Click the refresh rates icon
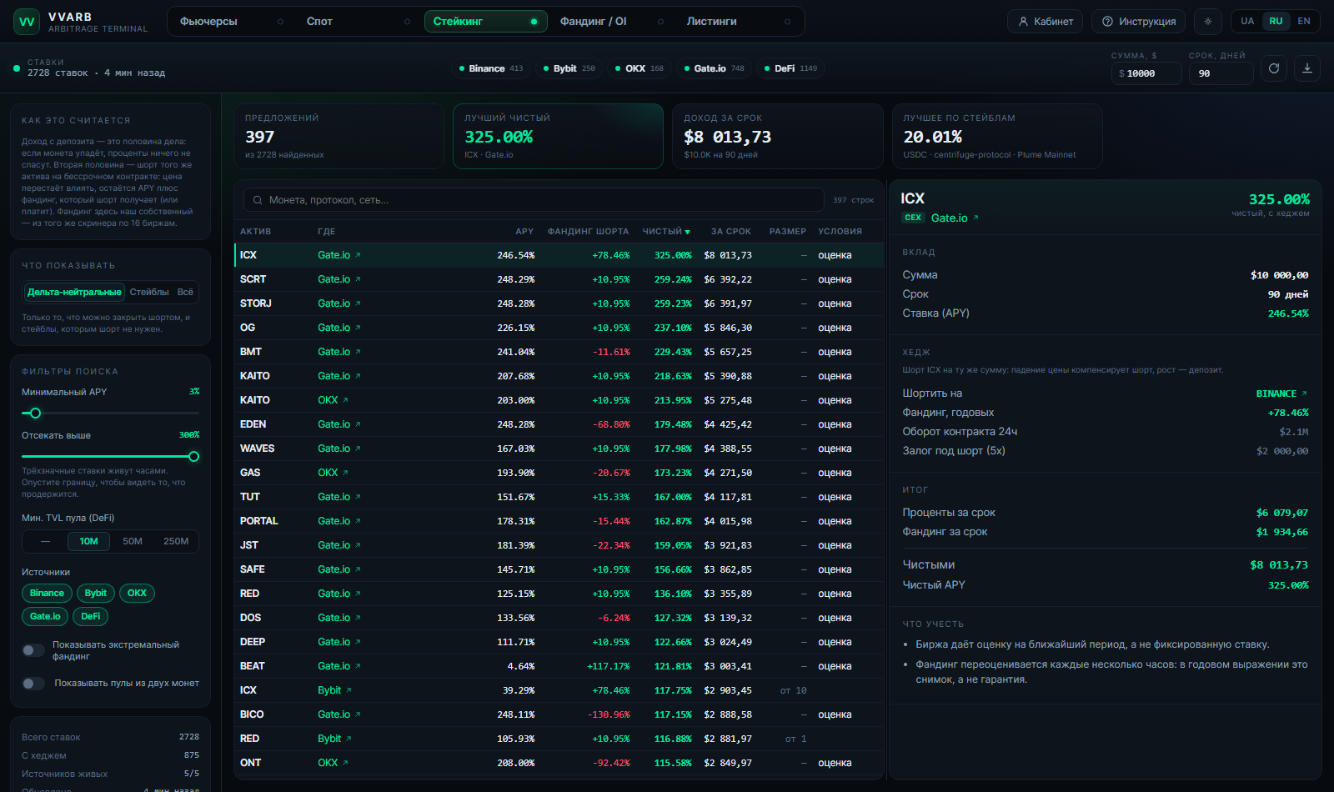Screen dimensions: 1334x792 [x=1274, y=68]
